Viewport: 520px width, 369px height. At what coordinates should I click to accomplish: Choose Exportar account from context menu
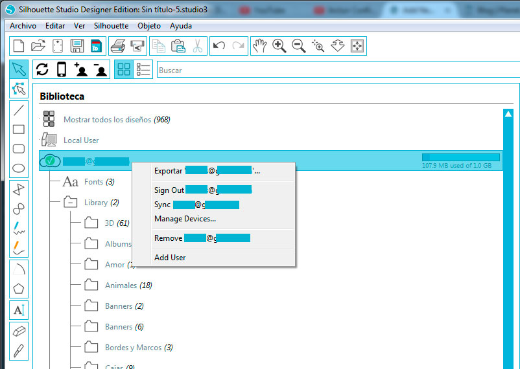point(214,171)
